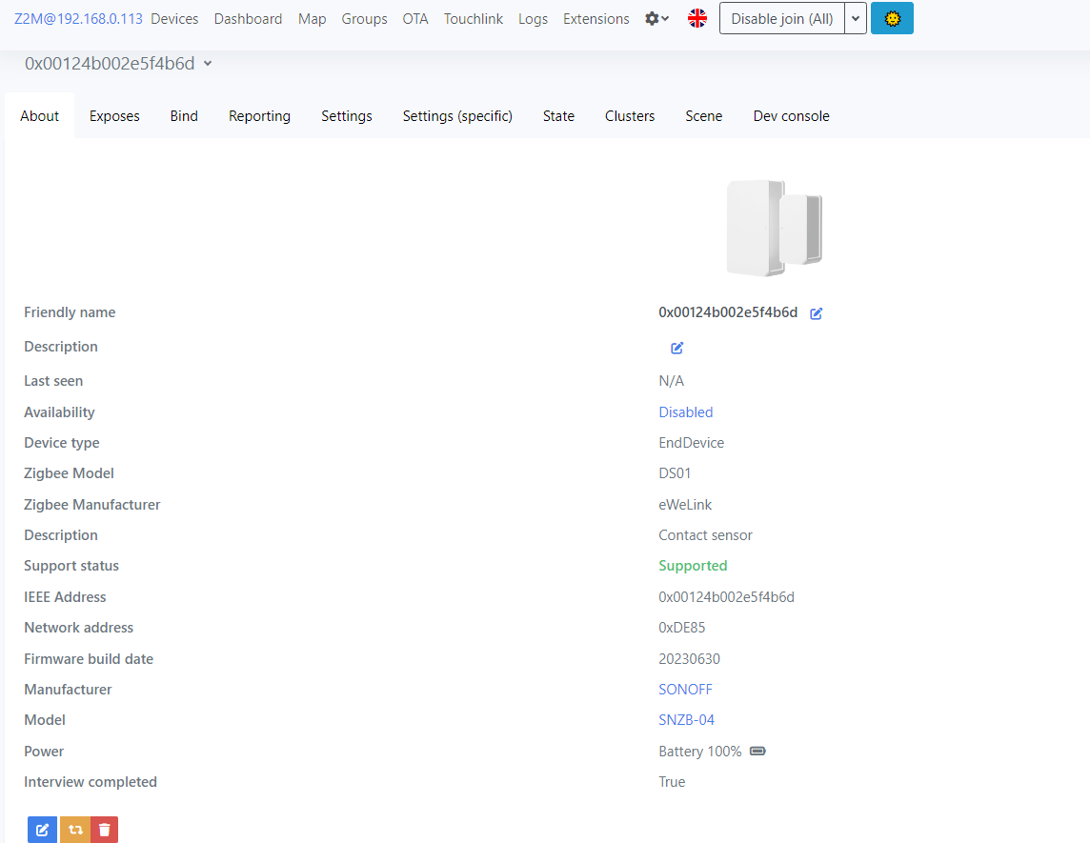Toggle theme with the sun icon button
The image size is (1090, 843).
point(892,19)
